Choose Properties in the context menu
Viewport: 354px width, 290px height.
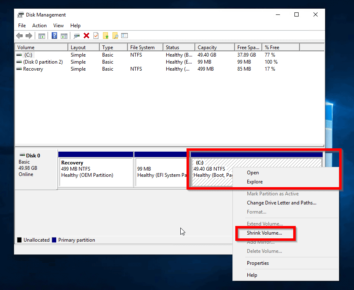point(258,263)
